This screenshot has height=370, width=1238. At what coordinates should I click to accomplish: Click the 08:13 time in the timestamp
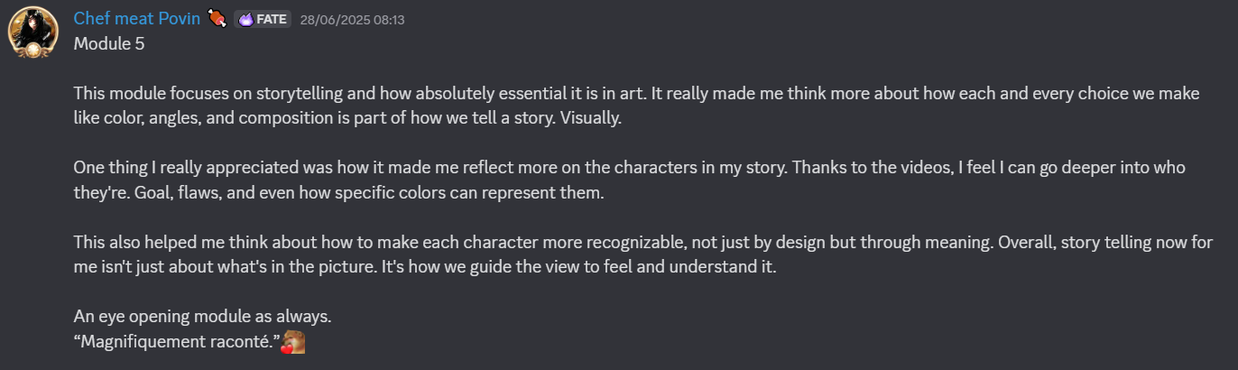click(390, 19)
